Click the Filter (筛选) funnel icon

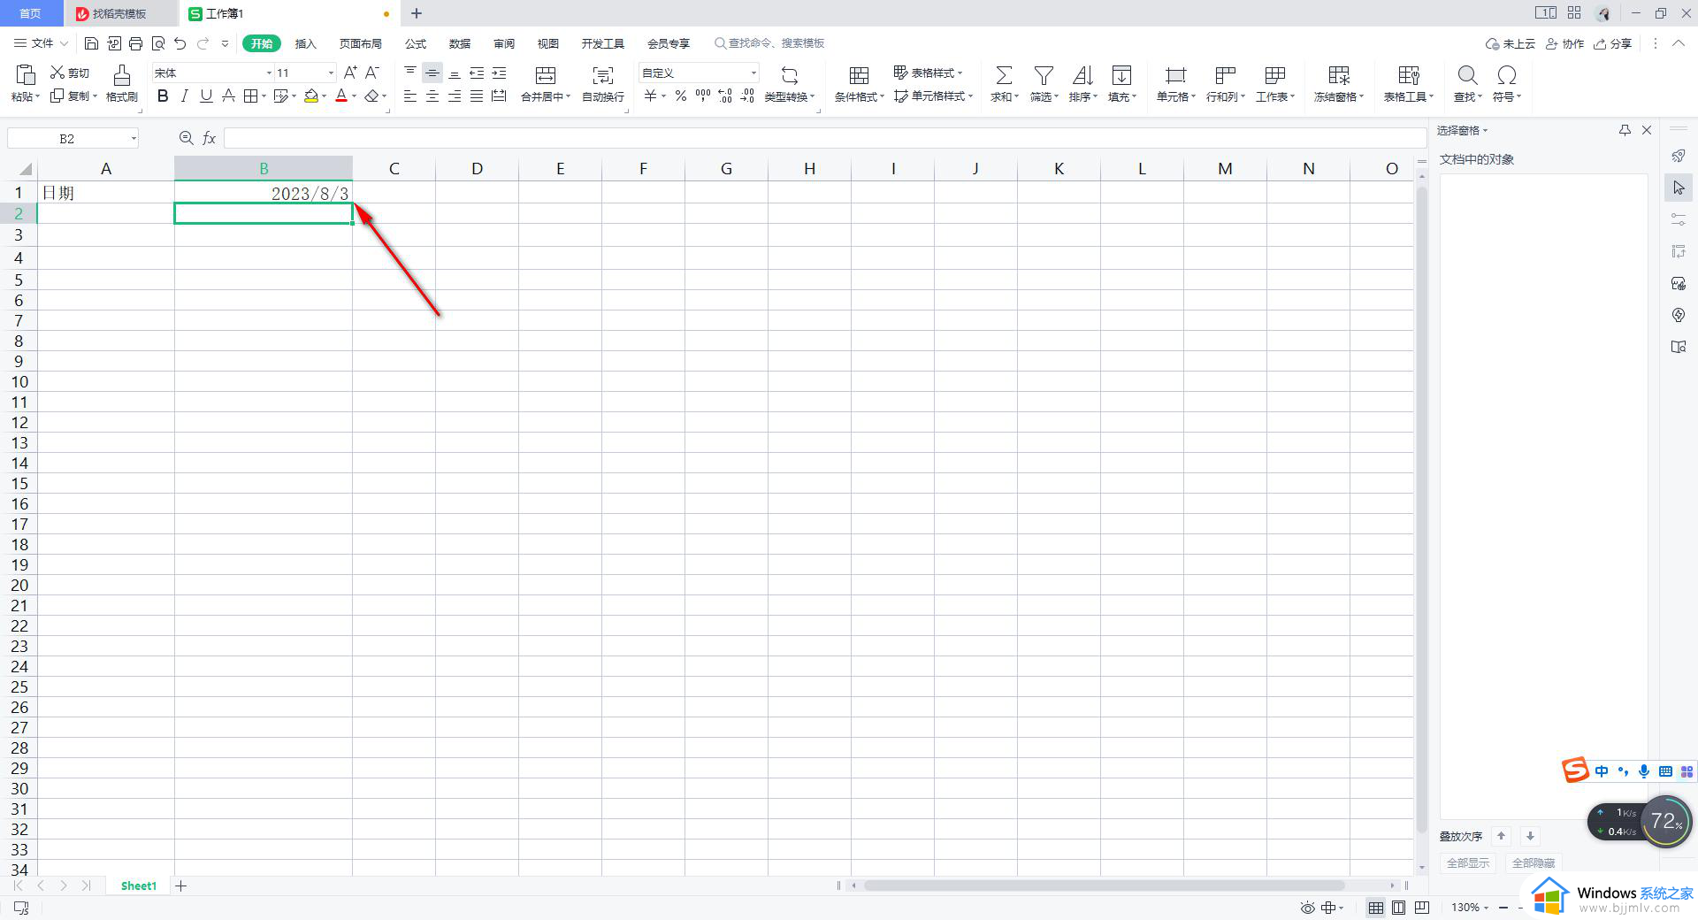[1044, 75]
